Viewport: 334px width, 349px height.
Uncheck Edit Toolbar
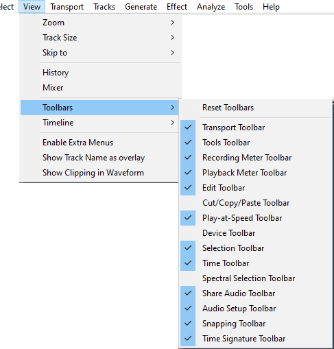(256, 188)
